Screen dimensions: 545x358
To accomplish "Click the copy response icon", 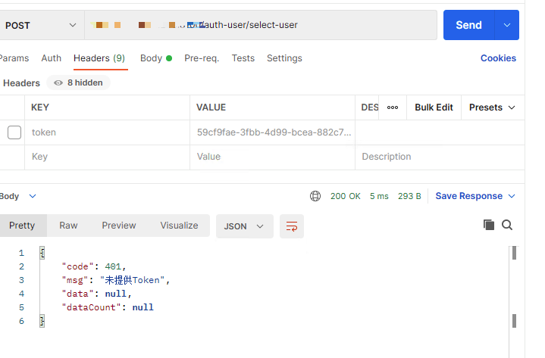I will 489,225.
